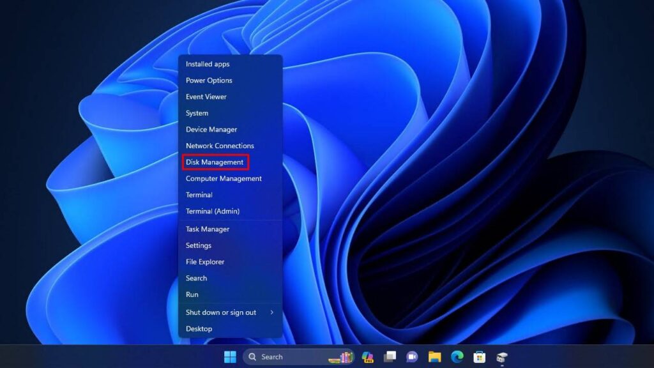Image resolution: width=654 pixels, height=368 pixels.
Task: Open Installed apps
Action: pos(208,64)
